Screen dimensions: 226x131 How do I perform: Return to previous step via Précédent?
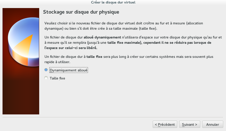point(165,124)
